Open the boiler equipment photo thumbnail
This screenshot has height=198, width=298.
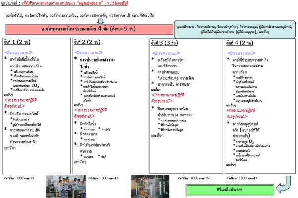(x=150, y=186)
